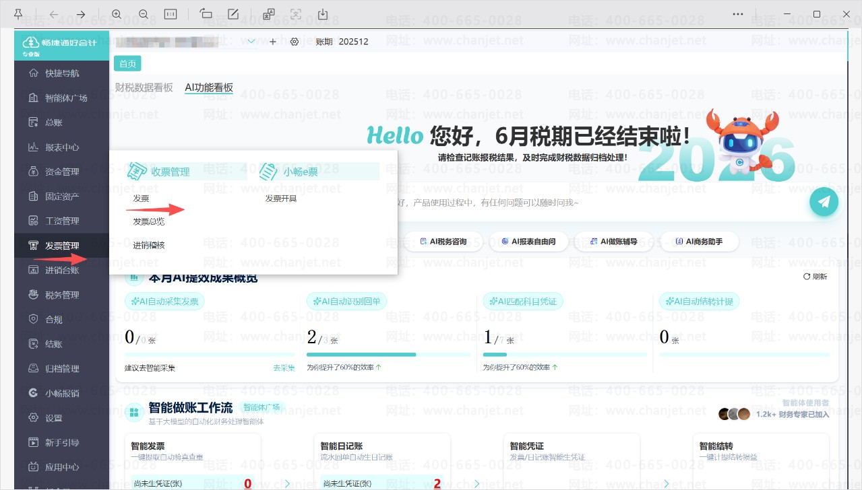Select 发票总览 in the flyout menu
Screen dimensions: 862x490
coord(149,221)
